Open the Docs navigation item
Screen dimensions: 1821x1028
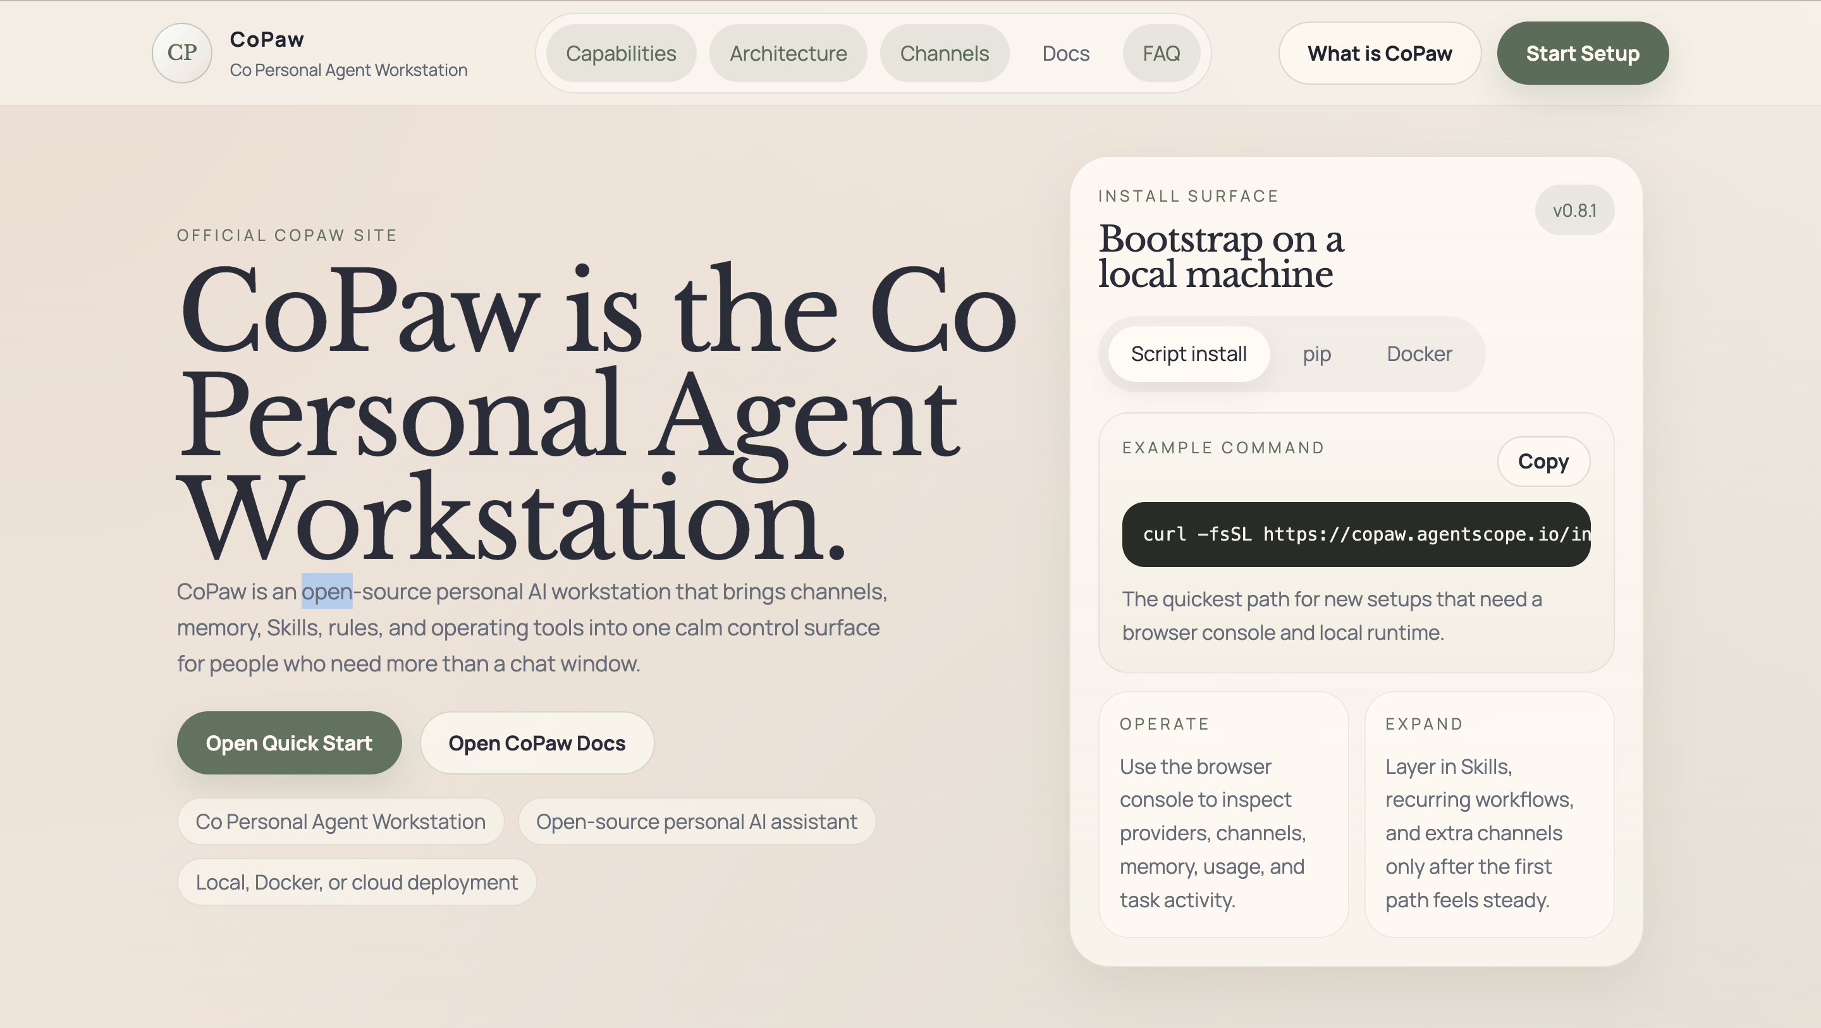(1065, 53)
